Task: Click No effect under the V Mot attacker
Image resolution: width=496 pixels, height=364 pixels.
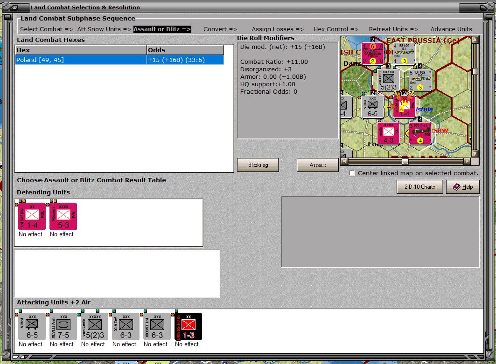Action: [30, 344]
